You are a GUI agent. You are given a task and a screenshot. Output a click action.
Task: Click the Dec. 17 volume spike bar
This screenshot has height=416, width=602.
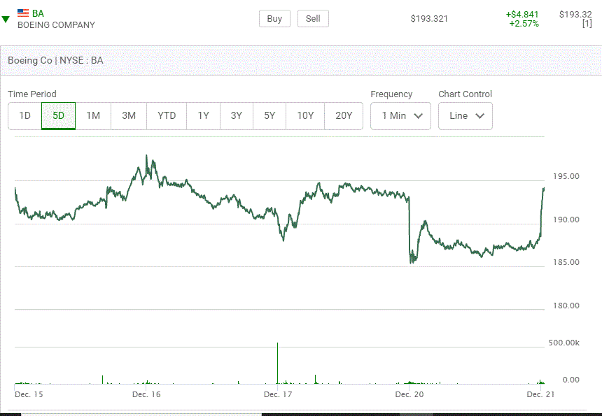tap(278, 363)
